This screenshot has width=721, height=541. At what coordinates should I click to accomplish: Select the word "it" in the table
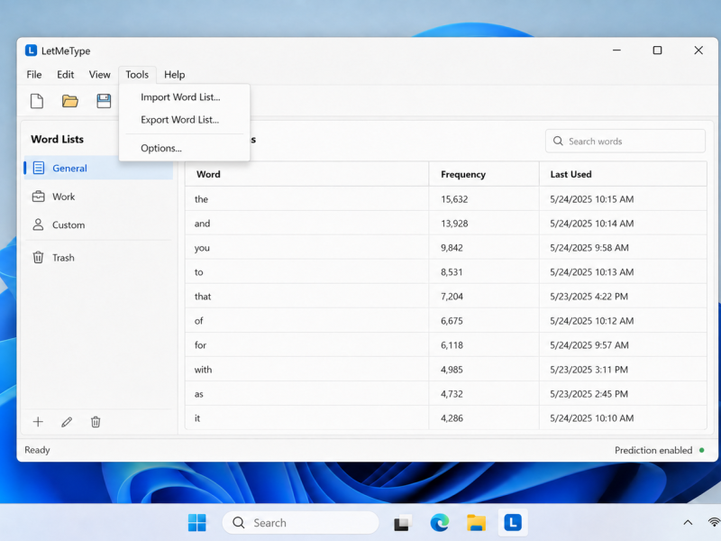pos(197,418)
